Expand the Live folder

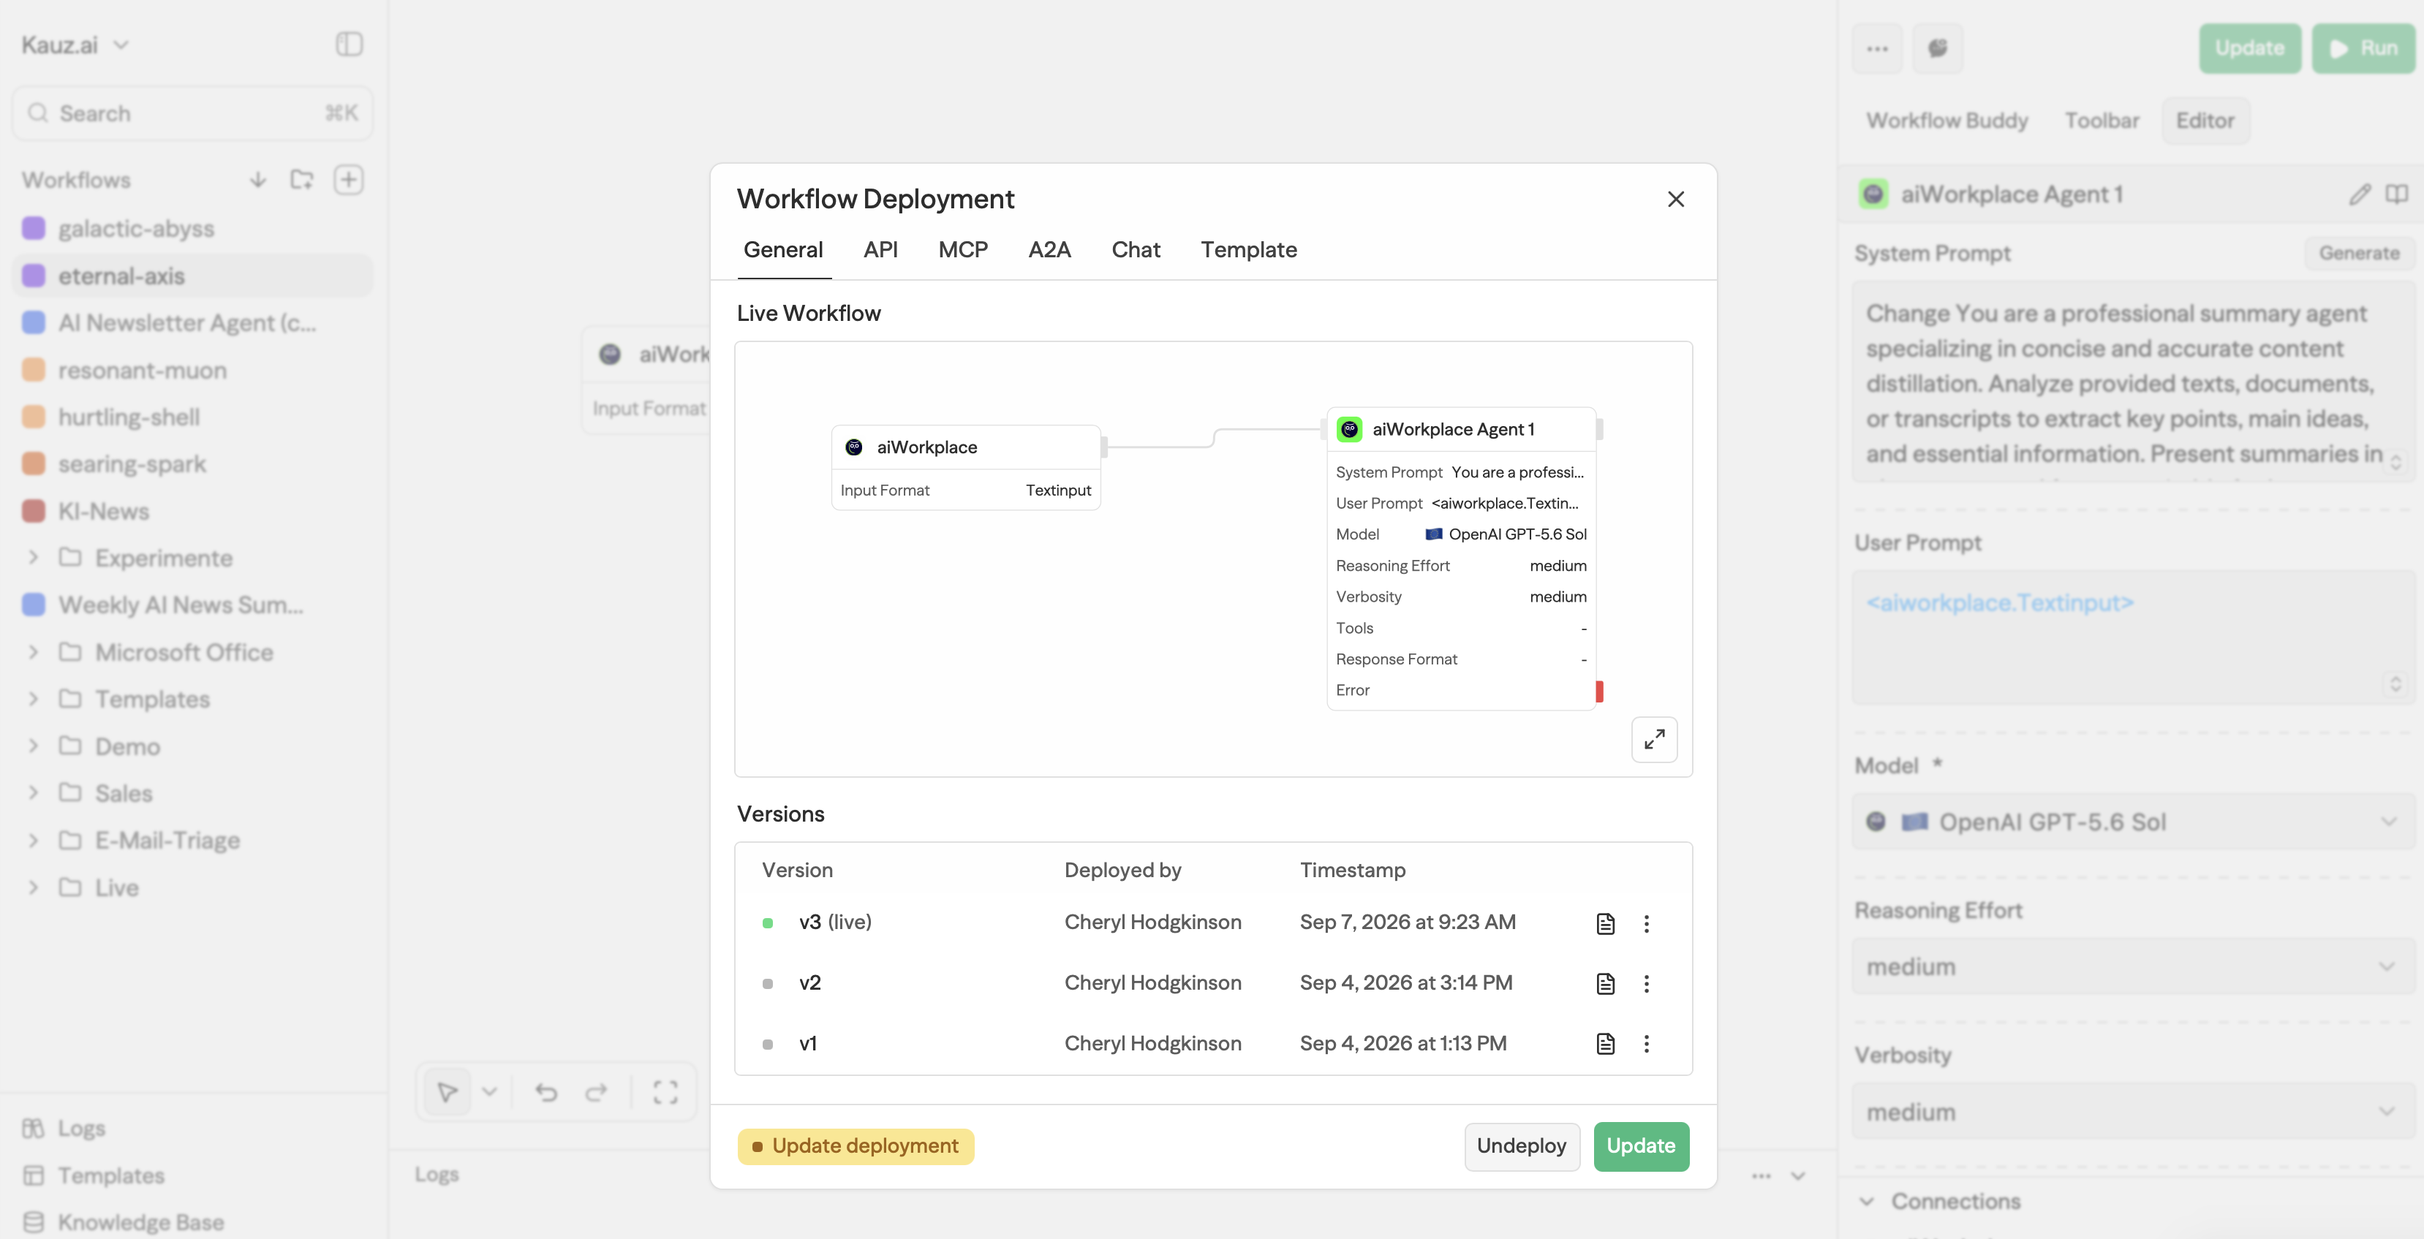pyautogui.click(x=34, y=887)
